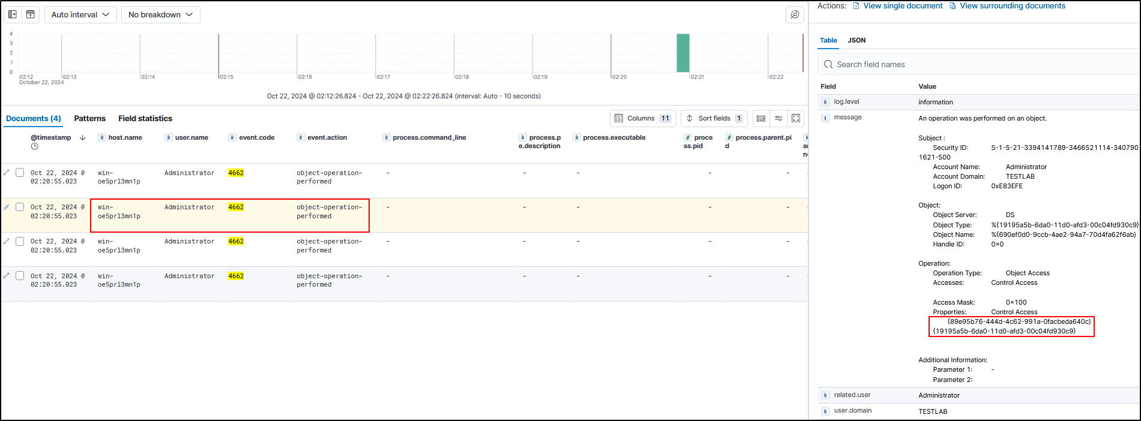Open the Columns 11 selector
Image resolution: width=1141 pixels, height=421 pixels.
[643, 118]
